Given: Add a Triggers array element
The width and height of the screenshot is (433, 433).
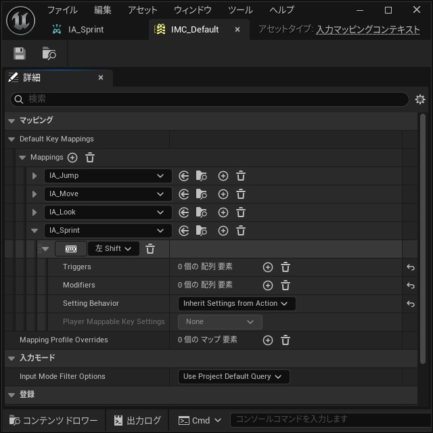Looking at the screenshot, I should tap(268, 267).
